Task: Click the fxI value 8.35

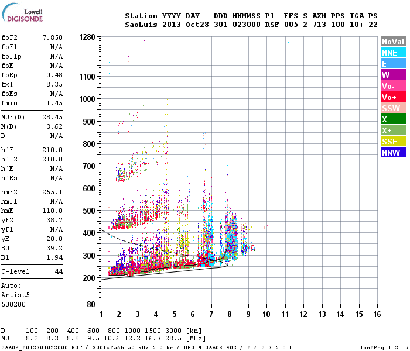Action: tap(54, 84)
